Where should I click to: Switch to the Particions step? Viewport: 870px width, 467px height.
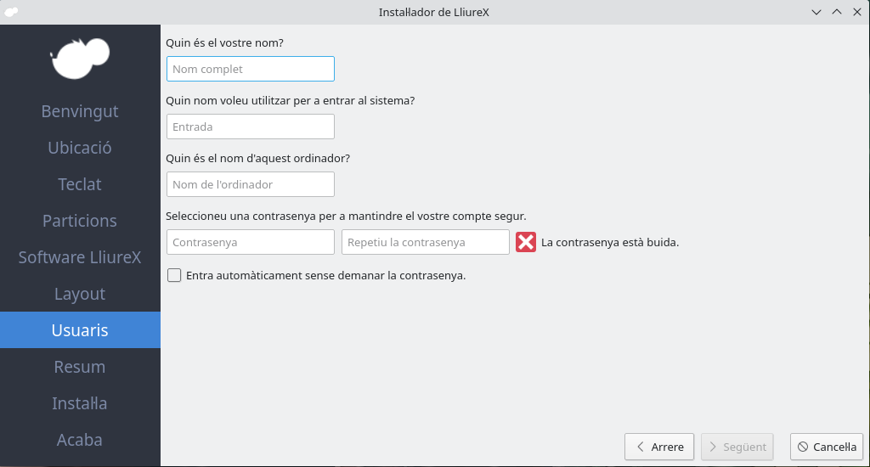pyautogui.click(x=80, y=221)
